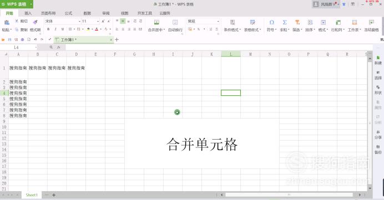Toggle Italic formatting

point(55,29)
